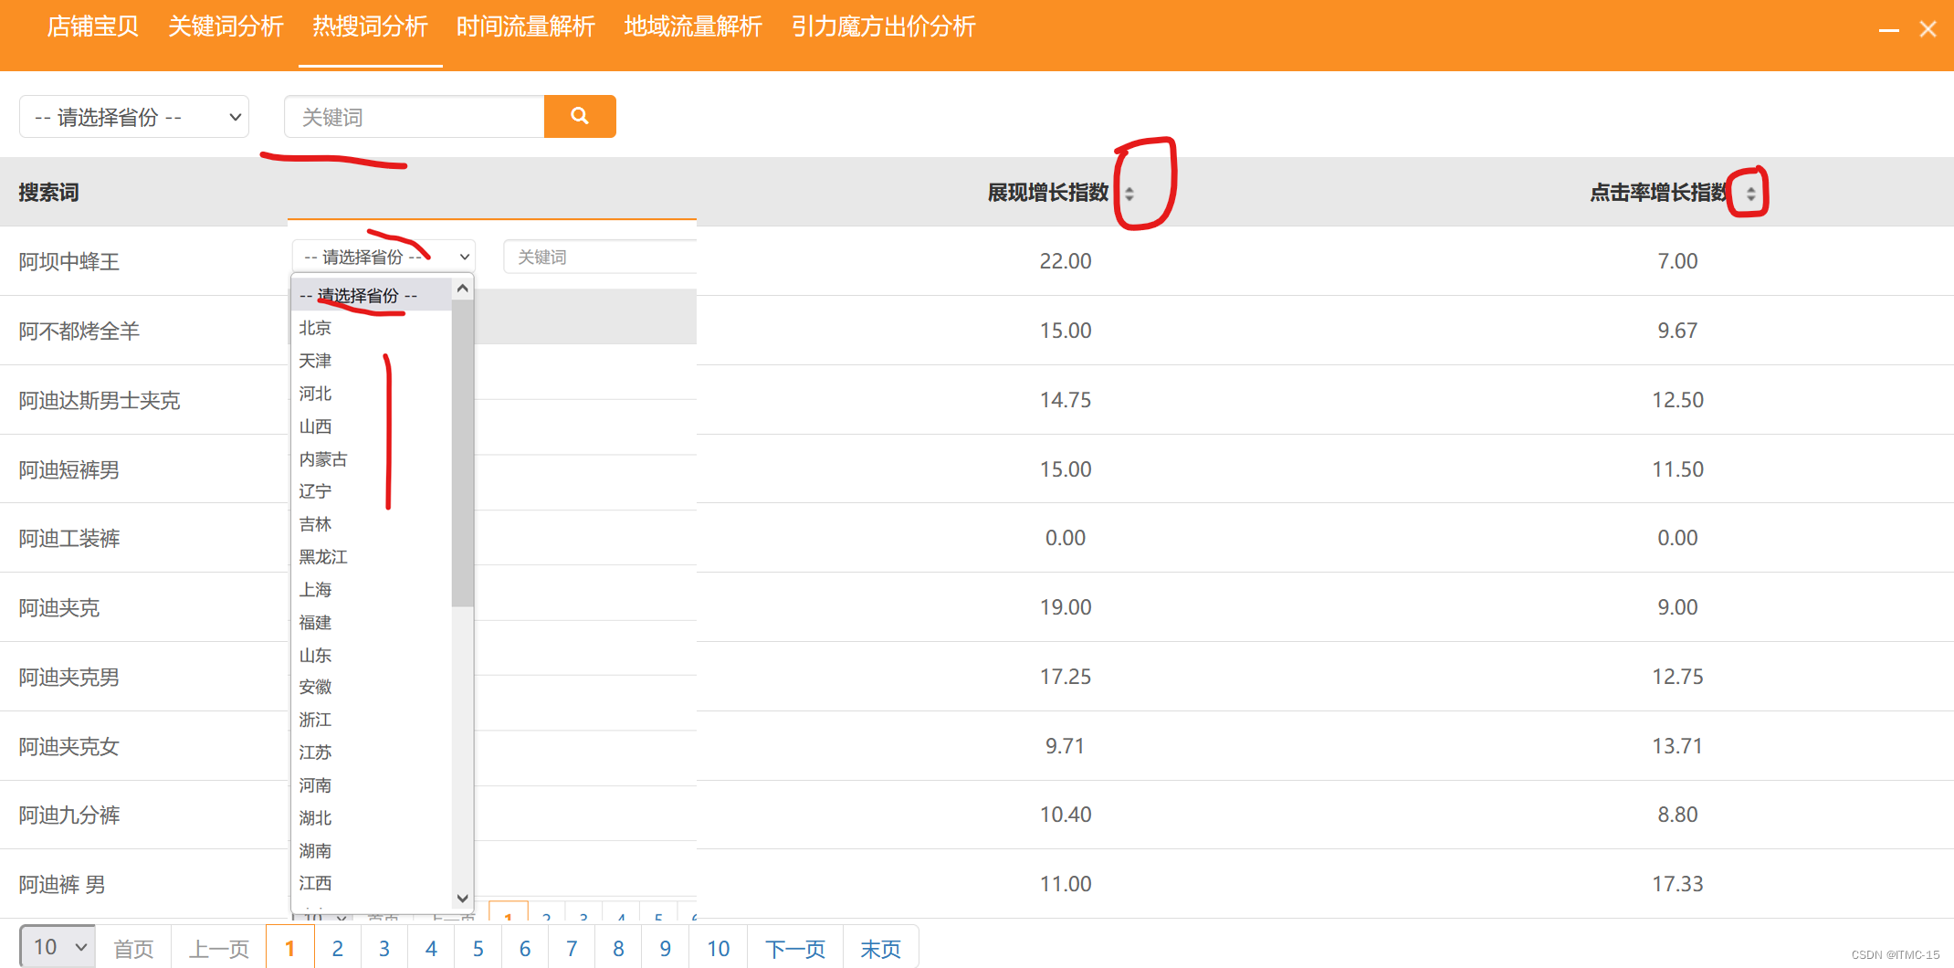Click the orange search magnifier button
Viewport: 1954px width, 968px height.
580,117
